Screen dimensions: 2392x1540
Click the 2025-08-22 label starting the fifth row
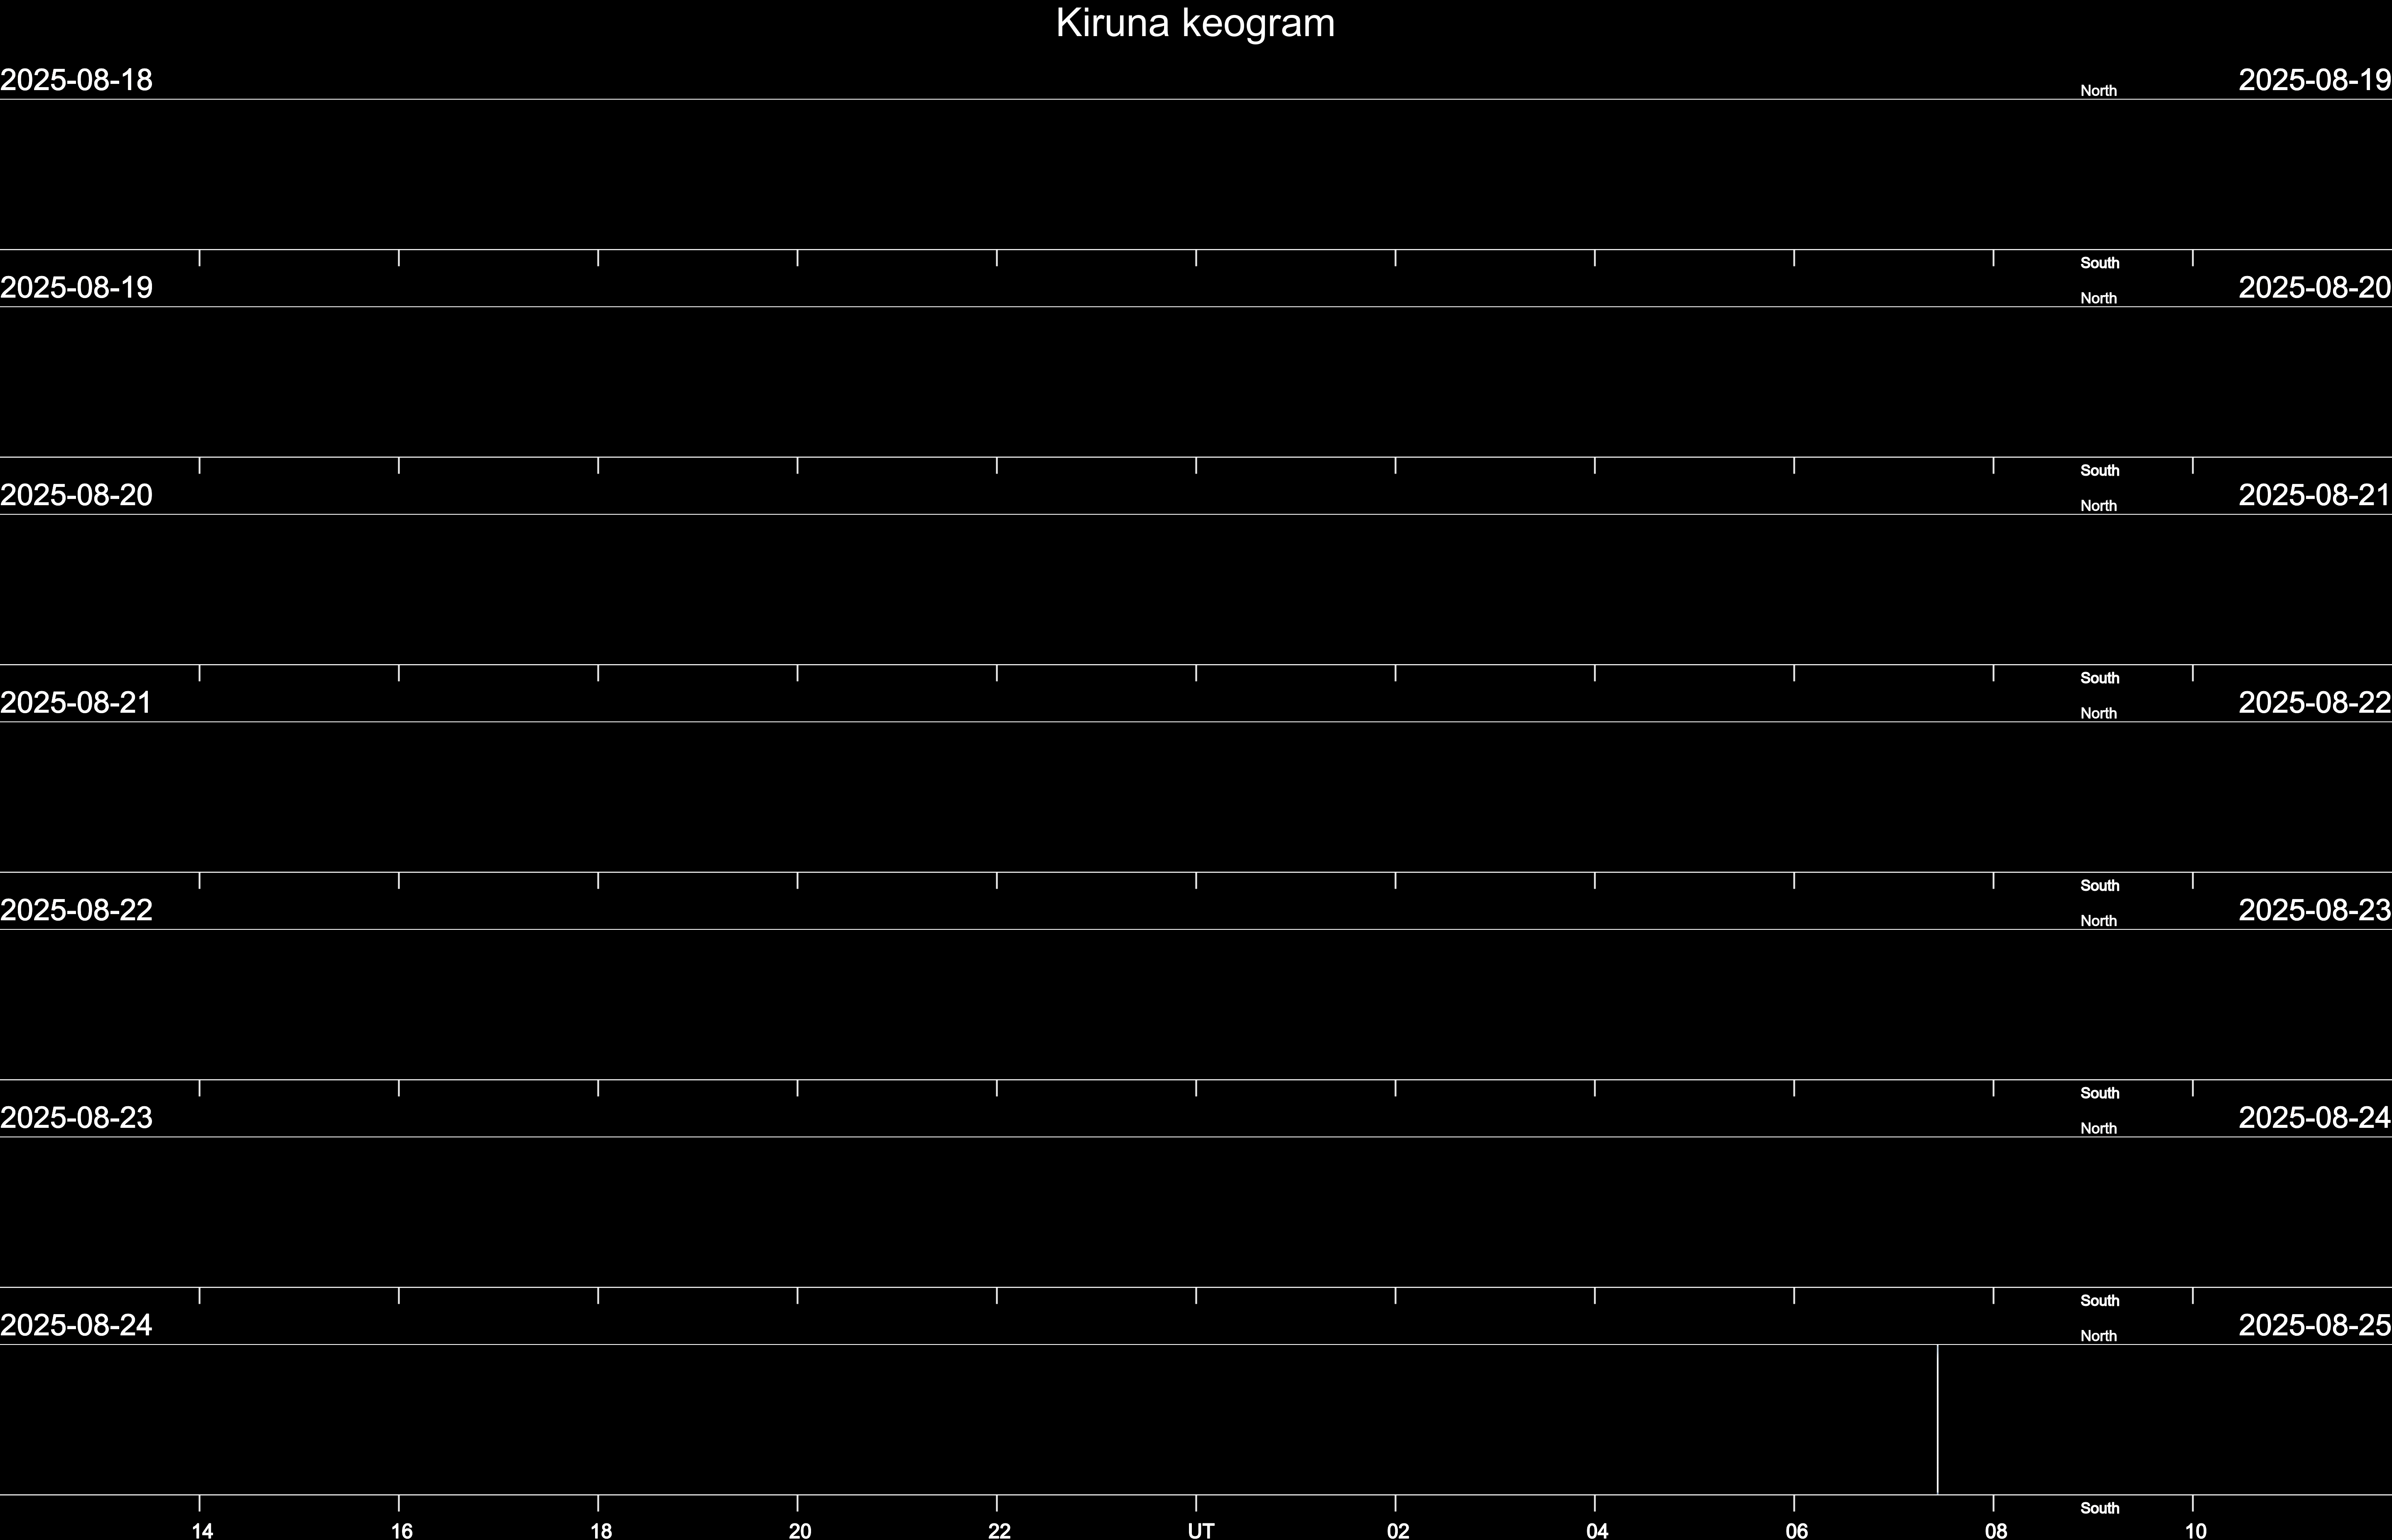point(76,910)
